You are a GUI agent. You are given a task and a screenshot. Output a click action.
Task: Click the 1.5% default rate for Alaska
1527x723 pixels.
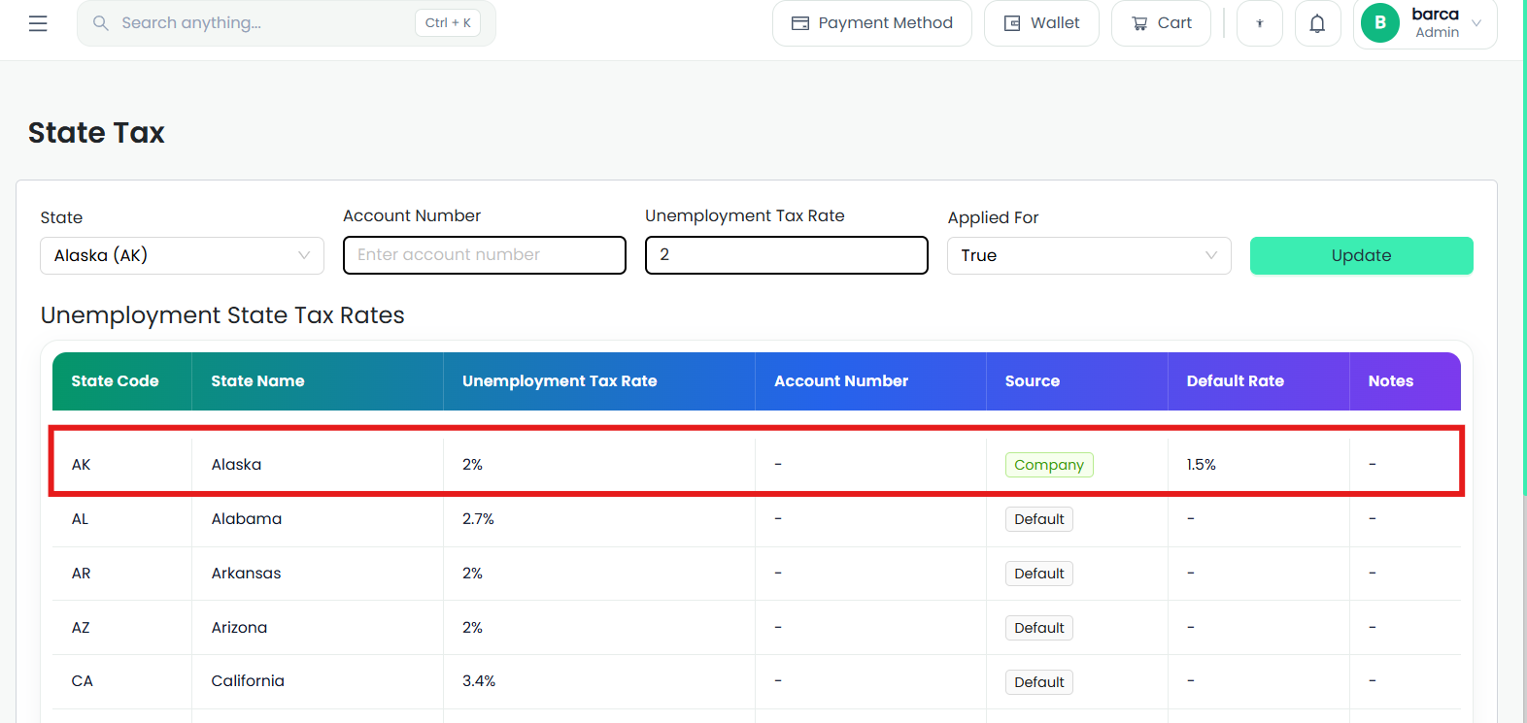click(1202, 465)
